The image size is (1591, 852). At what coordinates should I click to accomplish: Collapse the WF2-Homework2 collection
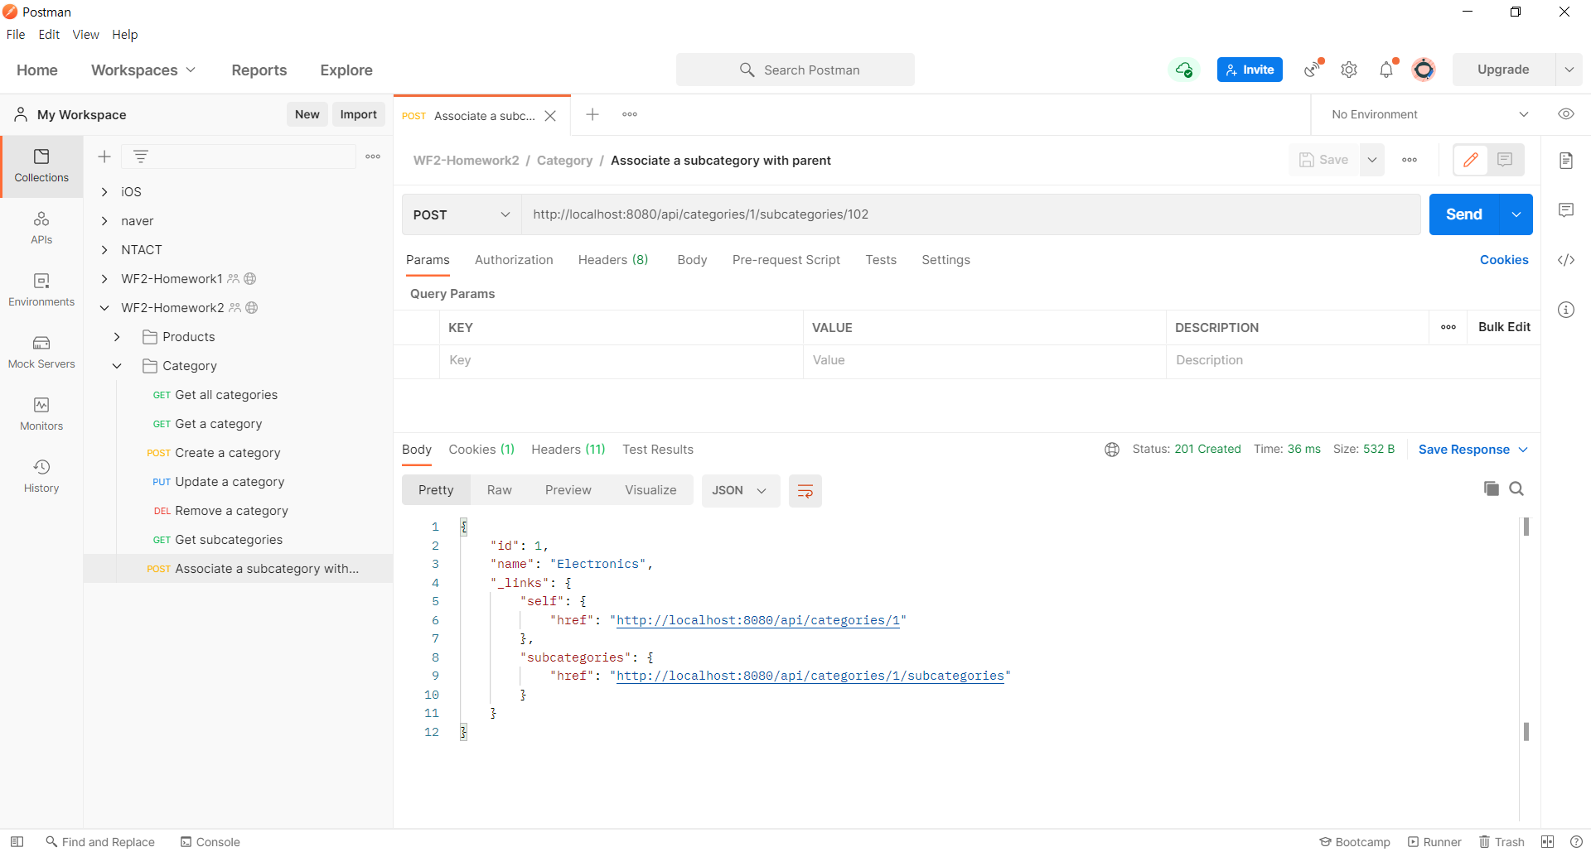(104, 308)
